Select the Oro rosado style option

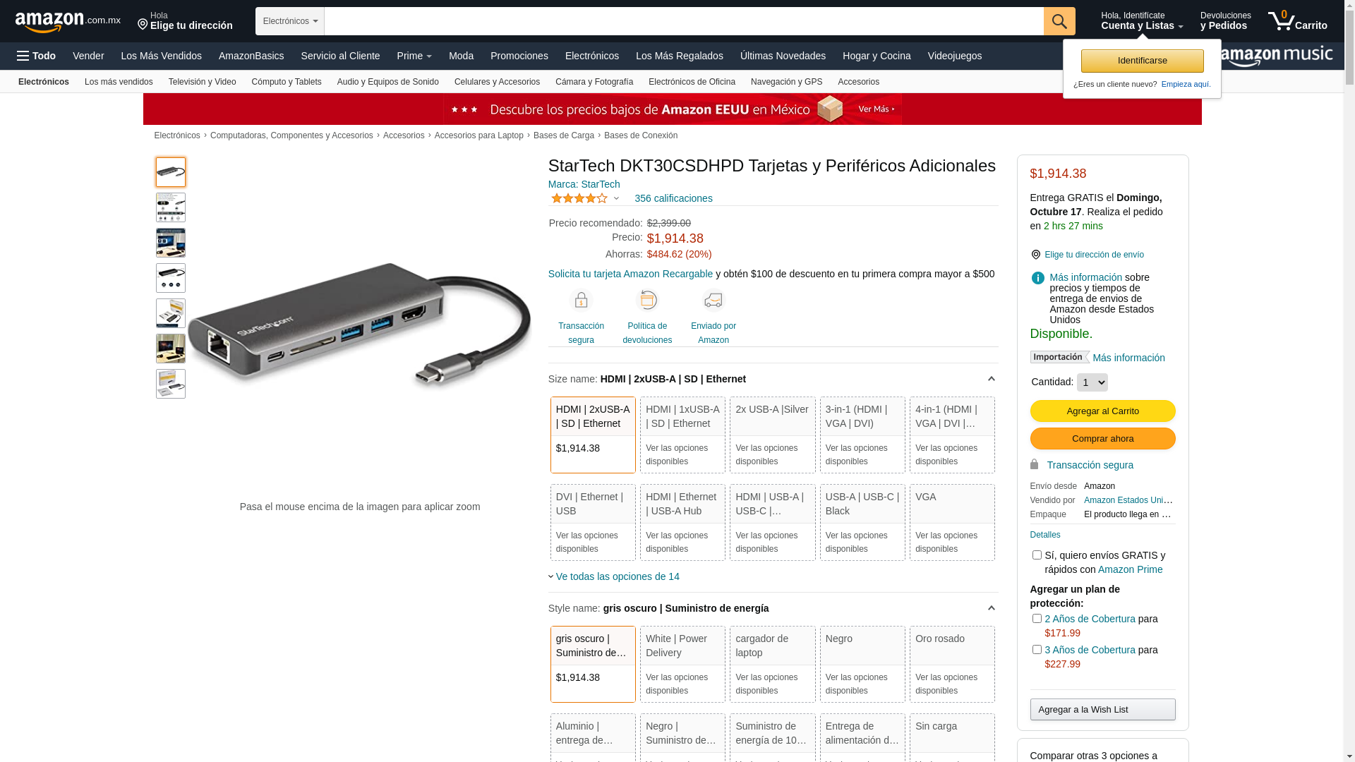pos(952,664)
